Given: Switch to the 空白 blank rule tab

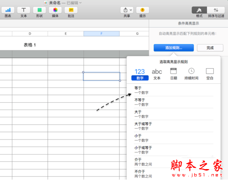Looking at the screenshot, I should click(210, 74).
